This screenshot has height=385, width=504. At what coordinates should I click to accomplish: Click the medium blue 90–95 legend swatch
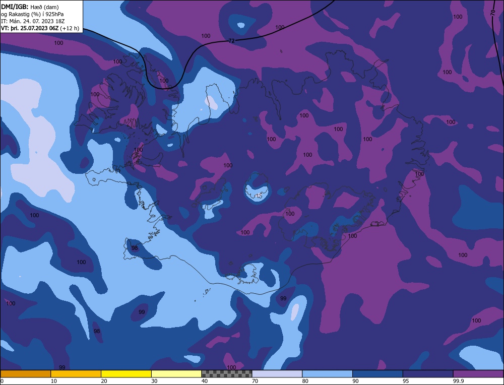(377, 374)
